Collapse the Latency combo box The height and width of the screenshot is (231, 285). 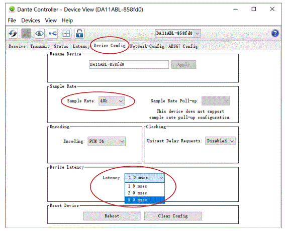tap(145, 178)
